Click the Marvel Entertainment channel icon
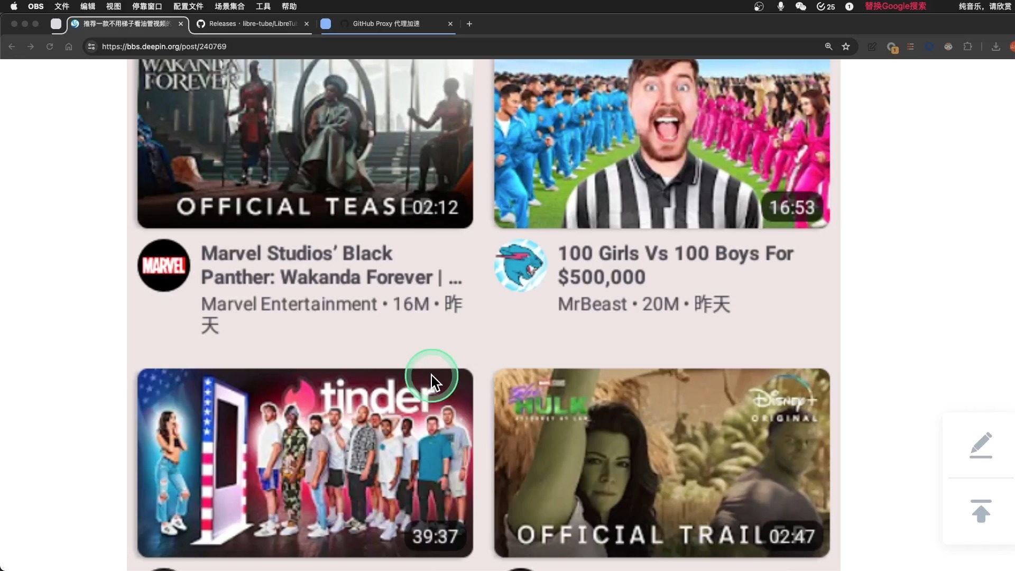 (163, 265)
